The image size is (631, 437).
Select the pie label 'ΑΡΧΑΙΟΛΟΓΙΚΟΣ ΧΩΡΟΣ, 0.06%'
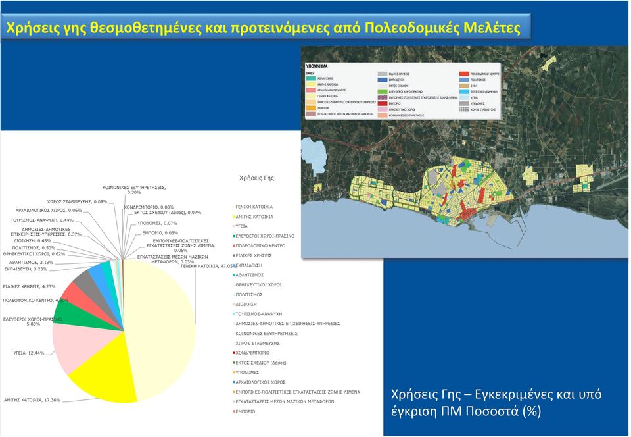pyautogui.click(x=49, y=210)
